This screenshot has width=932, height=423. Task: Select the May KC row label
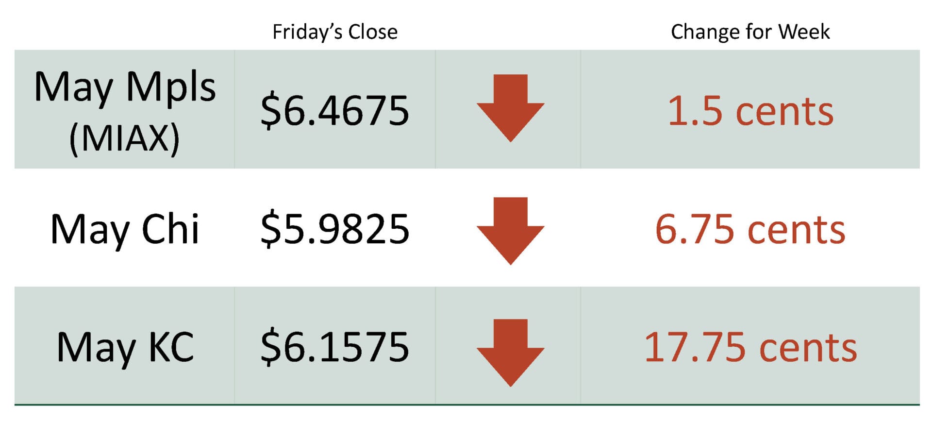[x=125, y=347]
